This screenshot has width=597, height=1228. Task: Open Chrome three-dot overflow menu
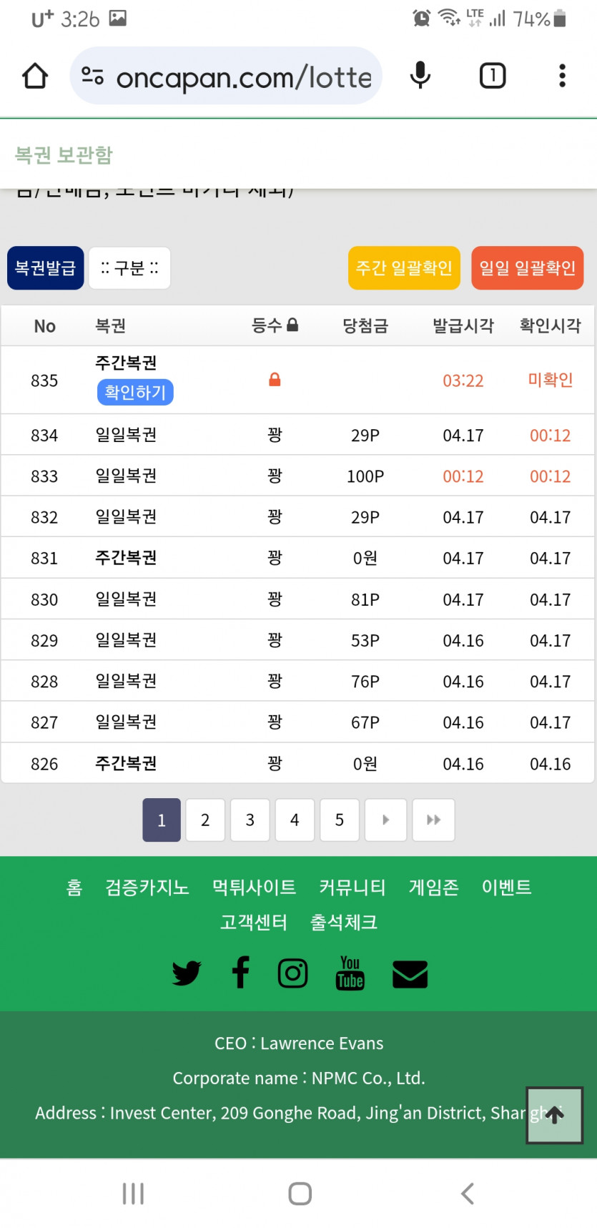(x=562, y=76)
